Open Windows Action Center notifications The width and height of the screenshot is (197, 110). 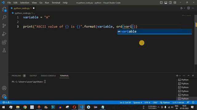click(192, 107)
